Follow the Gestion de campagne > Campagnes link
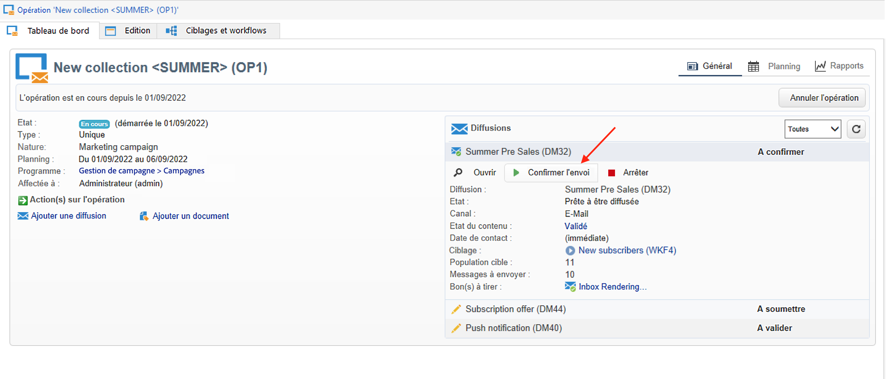 [x=141, y=171]
